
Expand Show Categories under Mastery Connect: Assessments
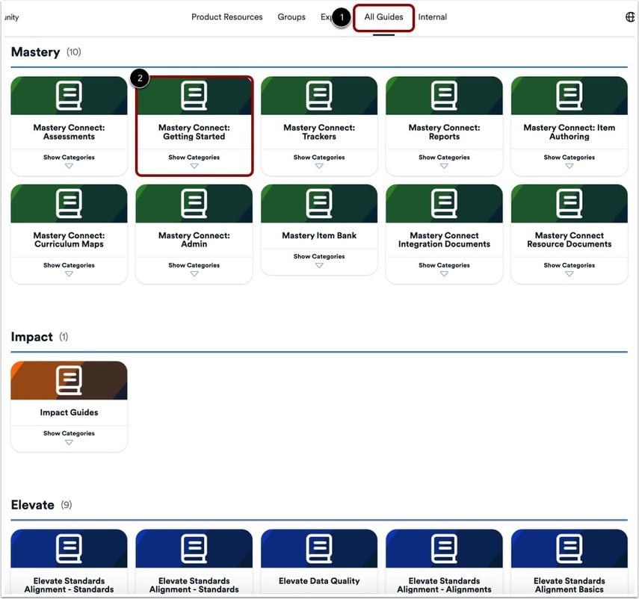[69, 161]
